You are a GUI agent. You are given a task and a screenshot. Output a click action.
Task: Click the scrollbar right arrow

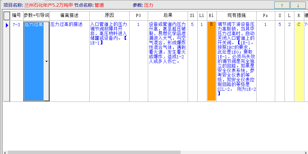306,152
